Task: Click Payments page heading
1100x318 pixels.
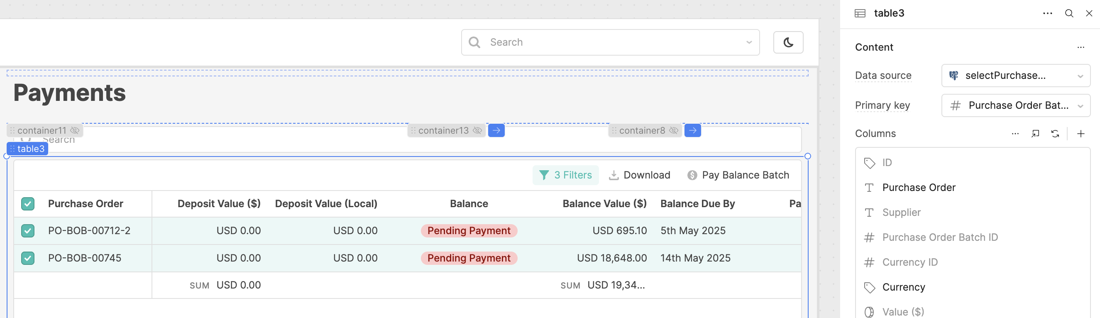Action: click(x=70, y=93)
